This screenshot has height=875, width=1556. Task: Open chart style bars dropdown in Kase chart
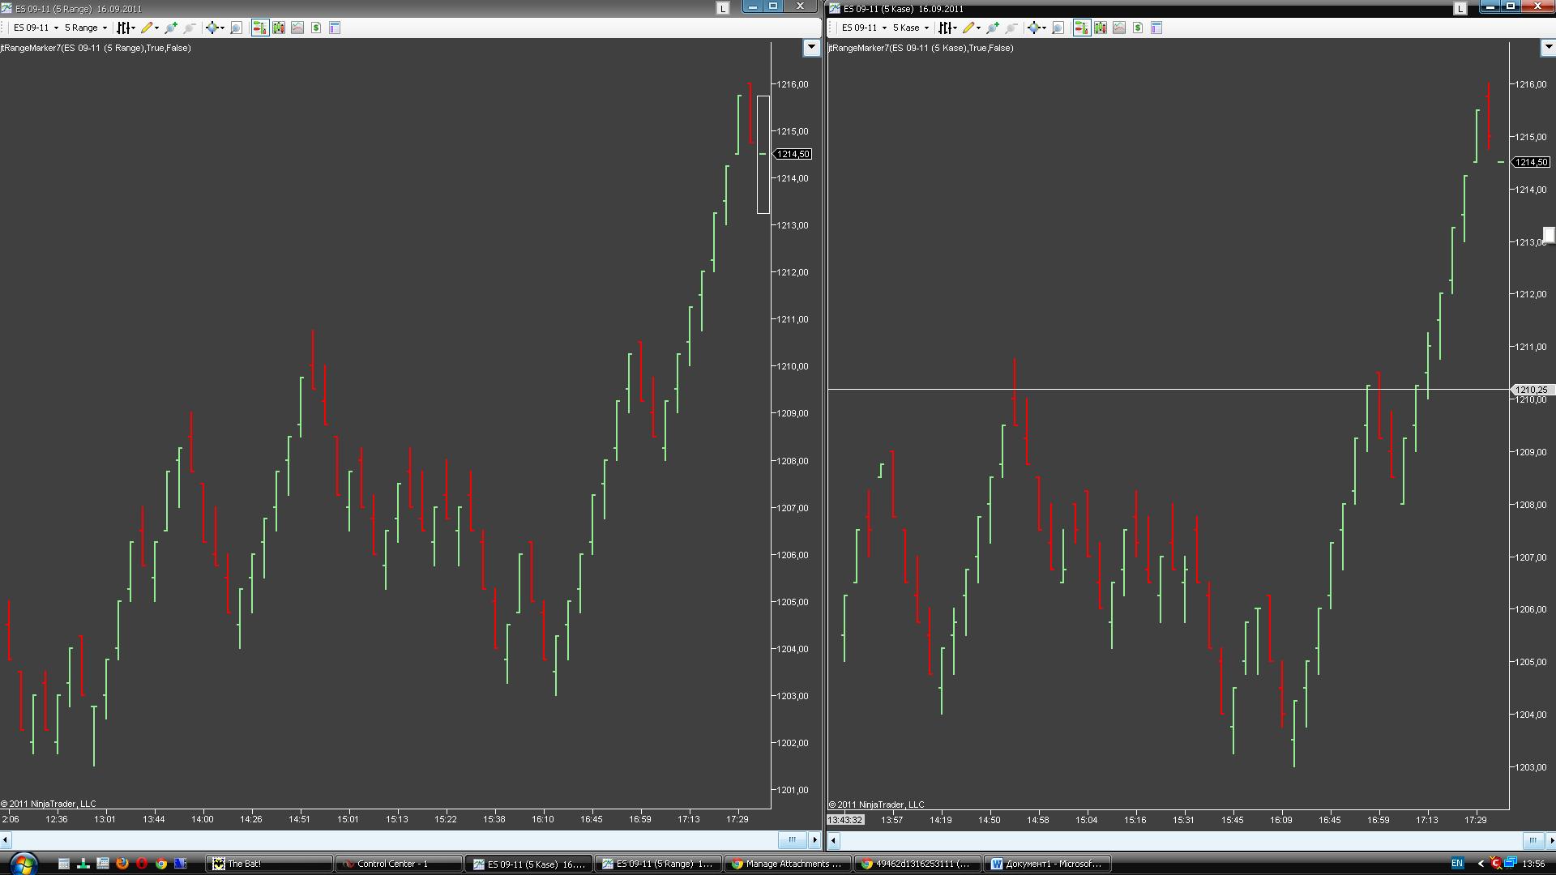(x=947, y=28)
